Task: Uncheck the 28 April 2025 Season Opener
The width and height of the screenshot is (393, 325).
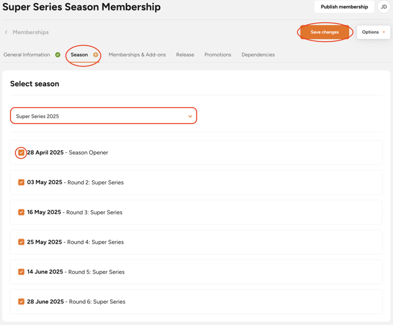Action: pos(21,153)
